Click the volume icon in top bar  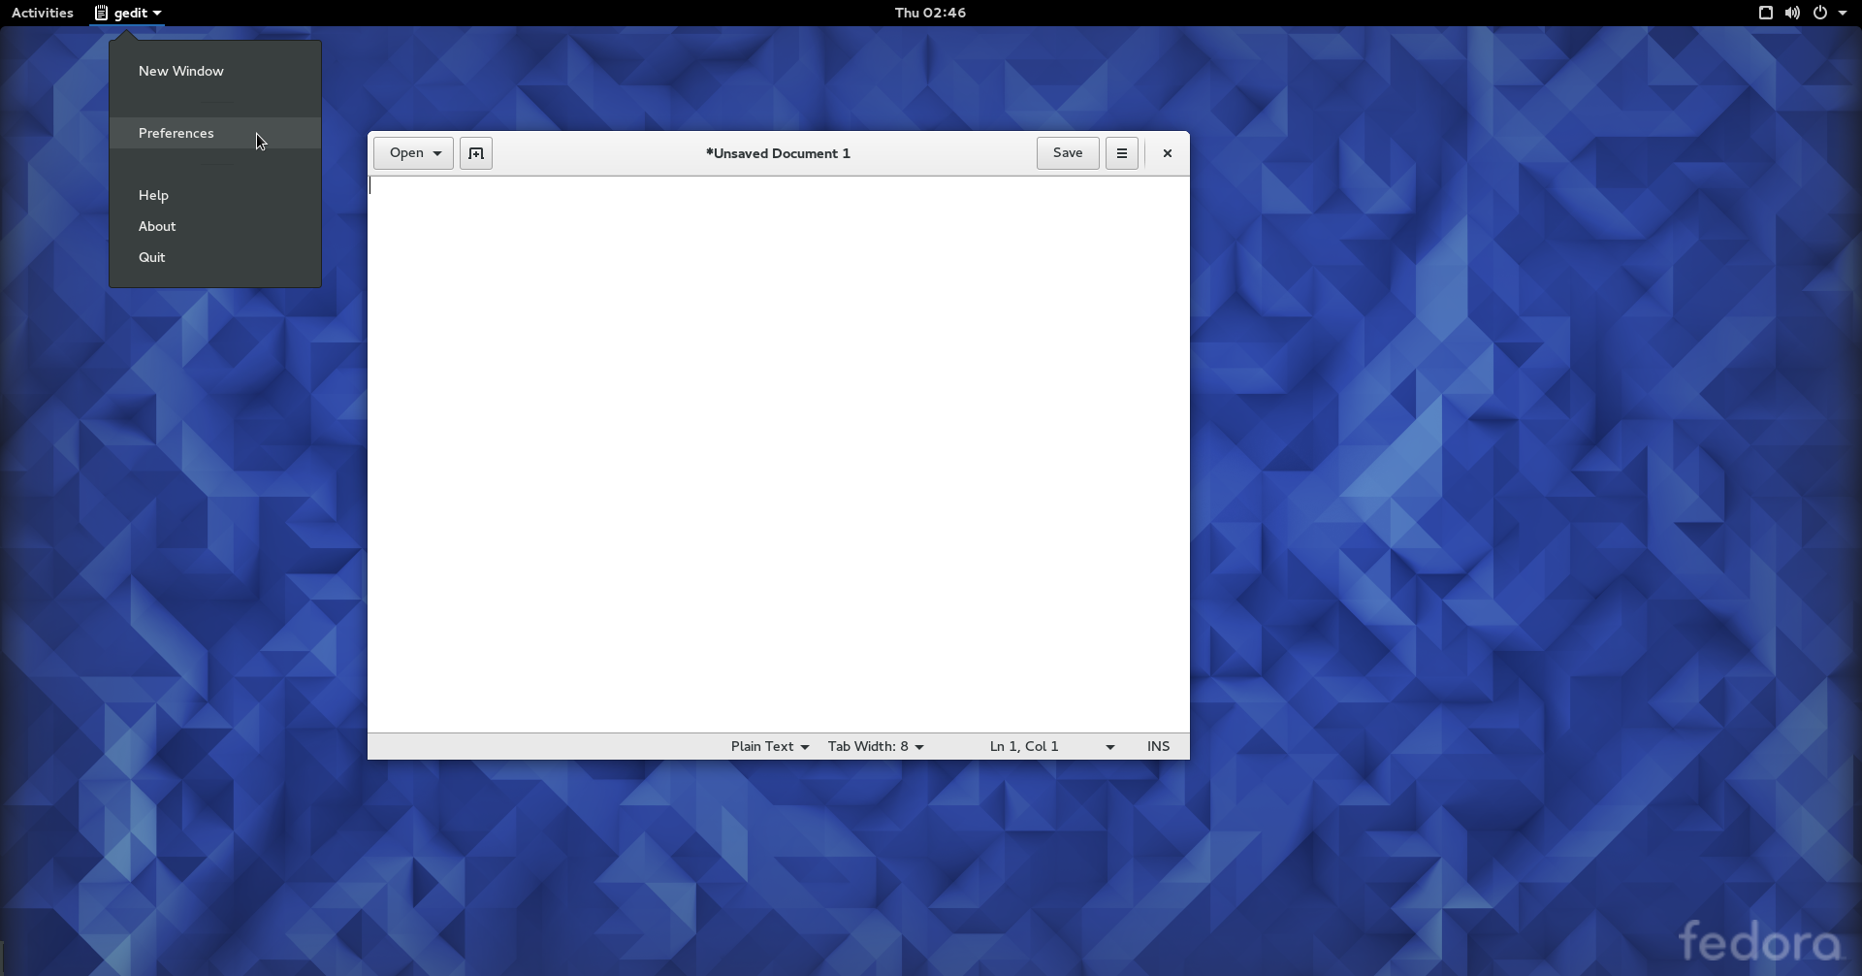[x=1792, y=13]
